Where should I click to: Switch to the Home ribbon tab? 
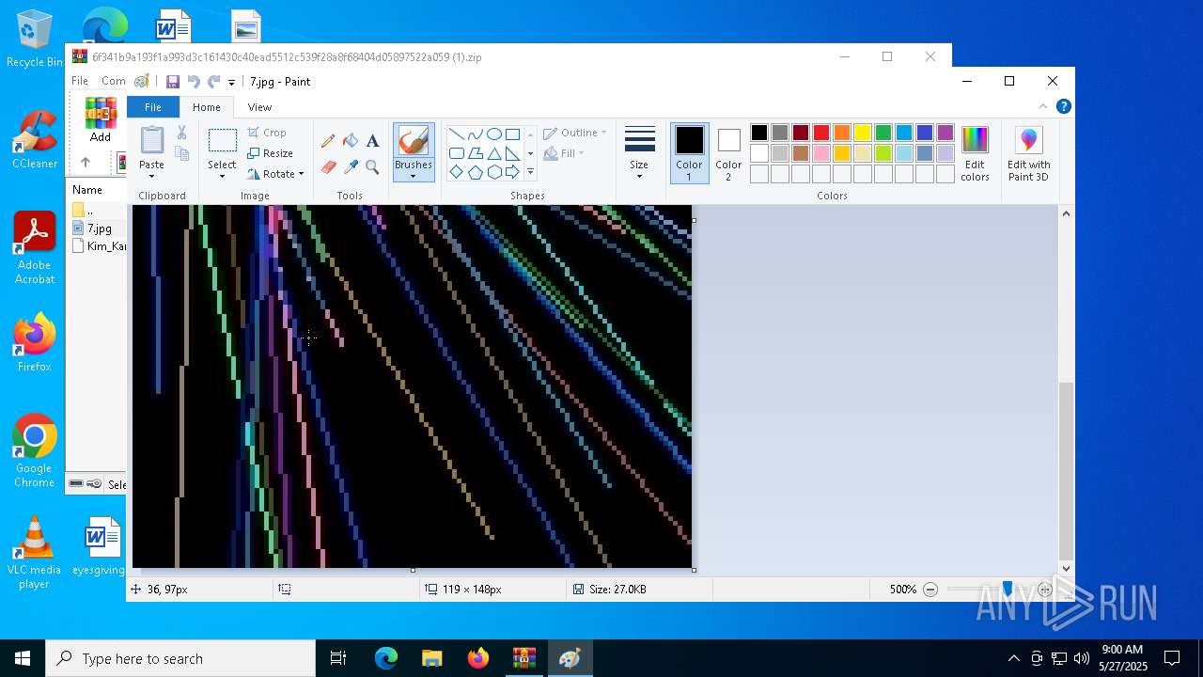coord(206,107)
